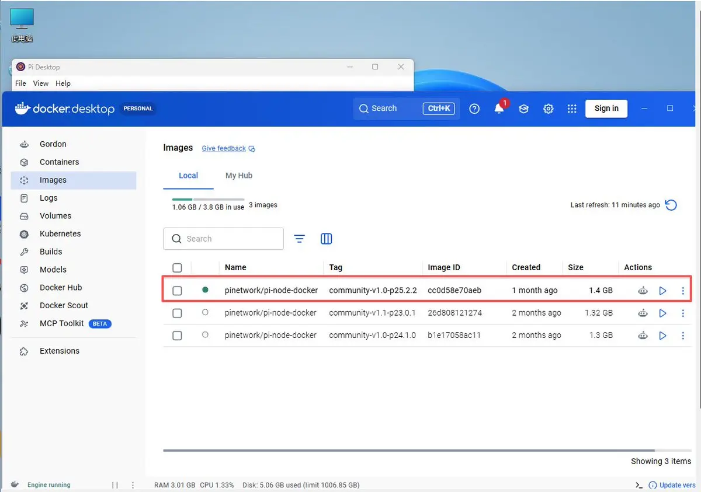Click the images Search input field
Image resolution: width=701 pixels, height=492 pixels.
coord(223,239)
